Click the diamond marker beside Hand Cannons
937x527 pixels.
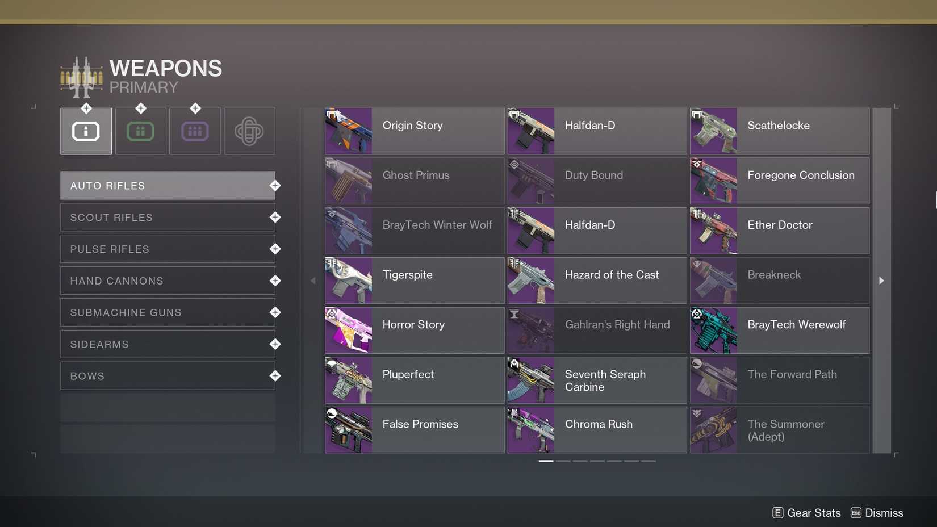(x=275, y=281)
